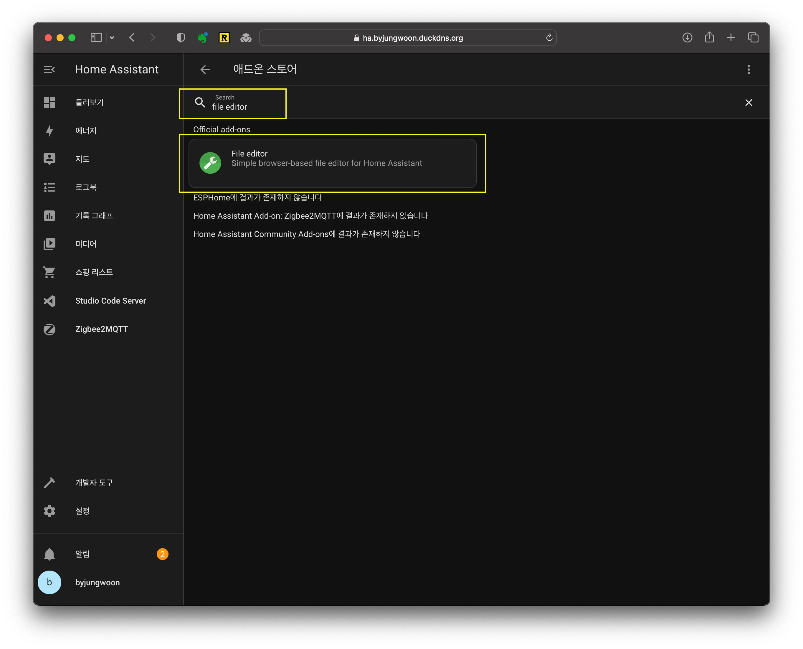
Task: Open the 미디어 media icon
Action: 49,244
